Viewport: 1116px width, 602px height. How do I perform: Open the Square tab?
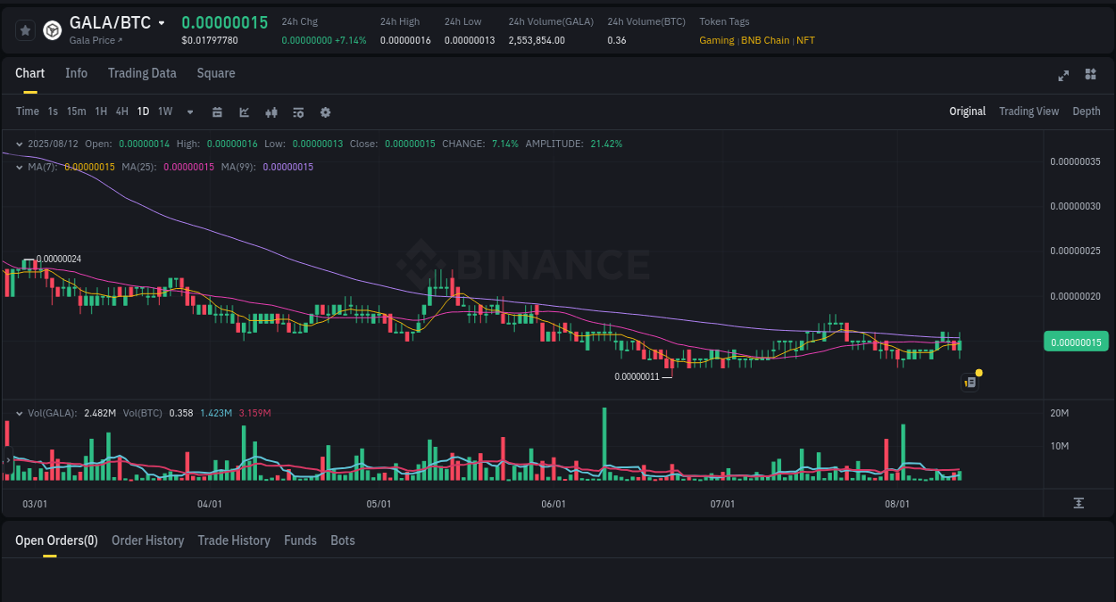pyautogui.click(x=216, y=73)
